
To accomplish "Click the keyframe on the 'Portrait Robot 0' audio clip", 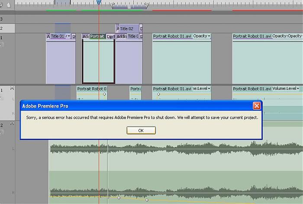I will [104, 94].
